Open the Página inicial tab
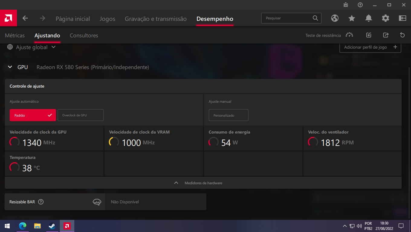The image size is (411, 232). [x=73, y=19]
